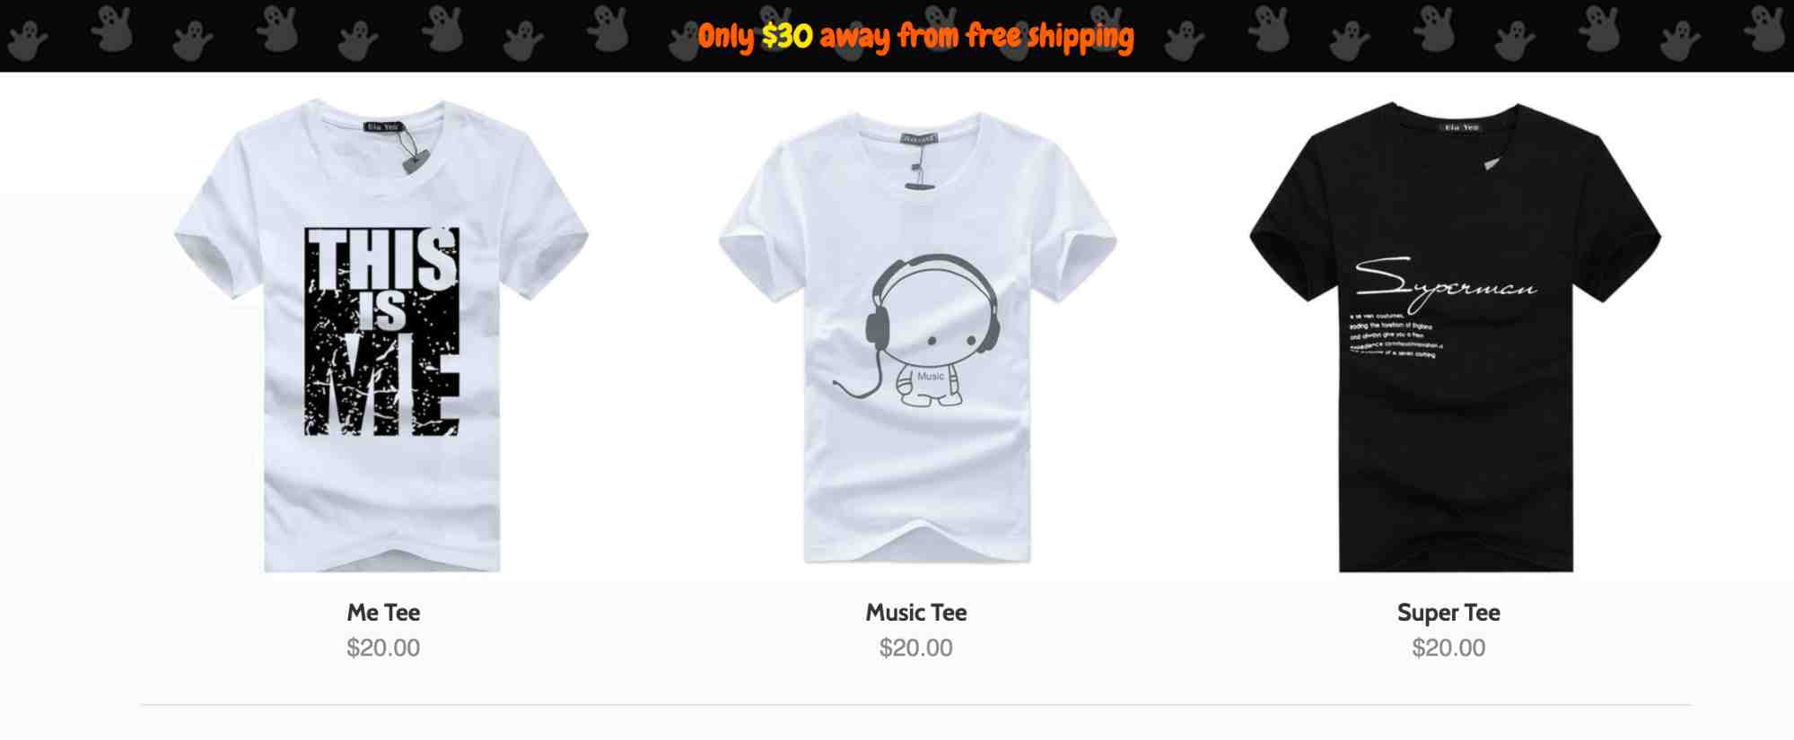The image size is (1794, 740).
Task: Click the Super Tee product title
Action: [1448, 613]
